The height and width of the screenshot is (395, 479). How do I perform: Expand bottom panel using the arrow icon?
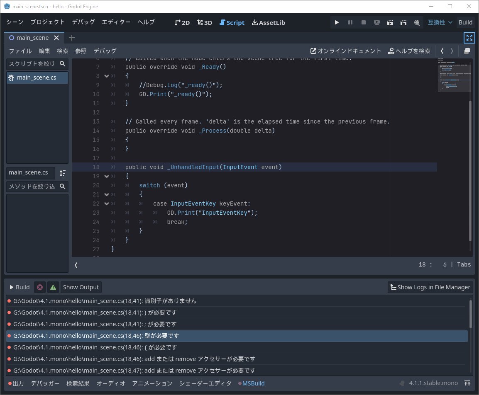pyautogui.click(x=467, y=383)
